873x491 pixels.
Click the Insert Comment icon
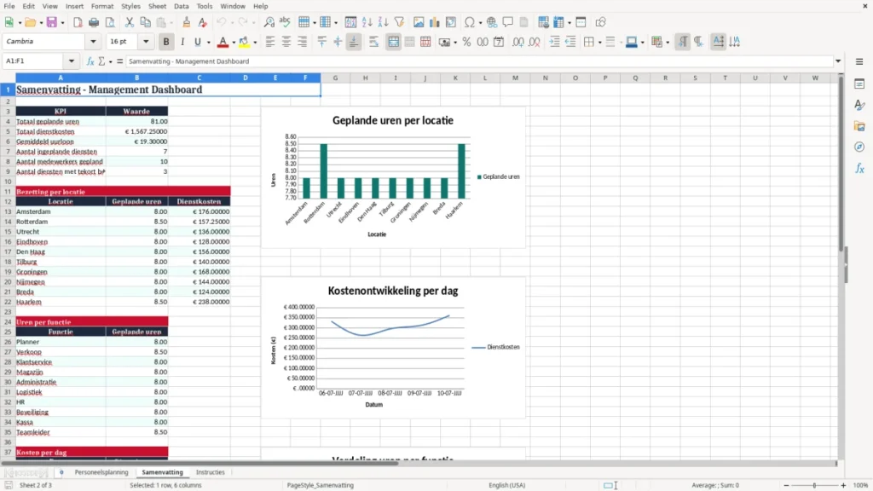pyautogui.click(x=508, y=22)
